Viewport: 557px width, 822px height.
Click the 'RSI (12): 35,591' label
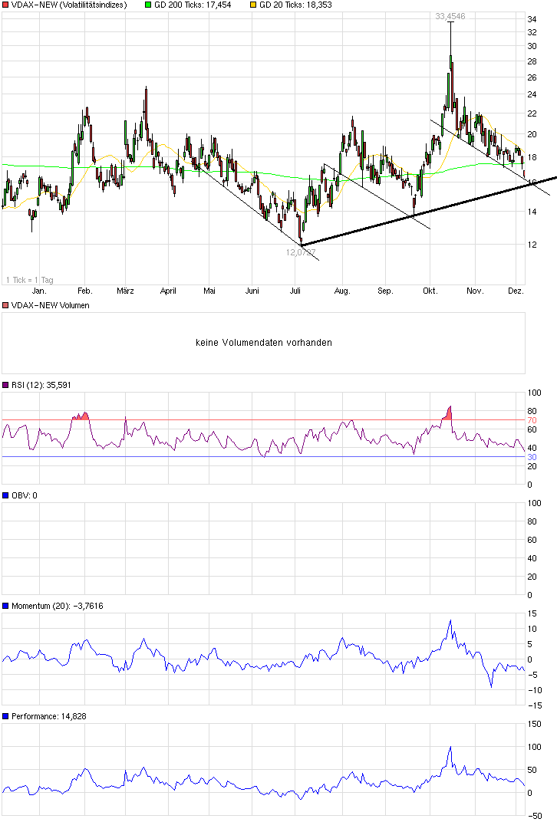[x=41, y=385]
